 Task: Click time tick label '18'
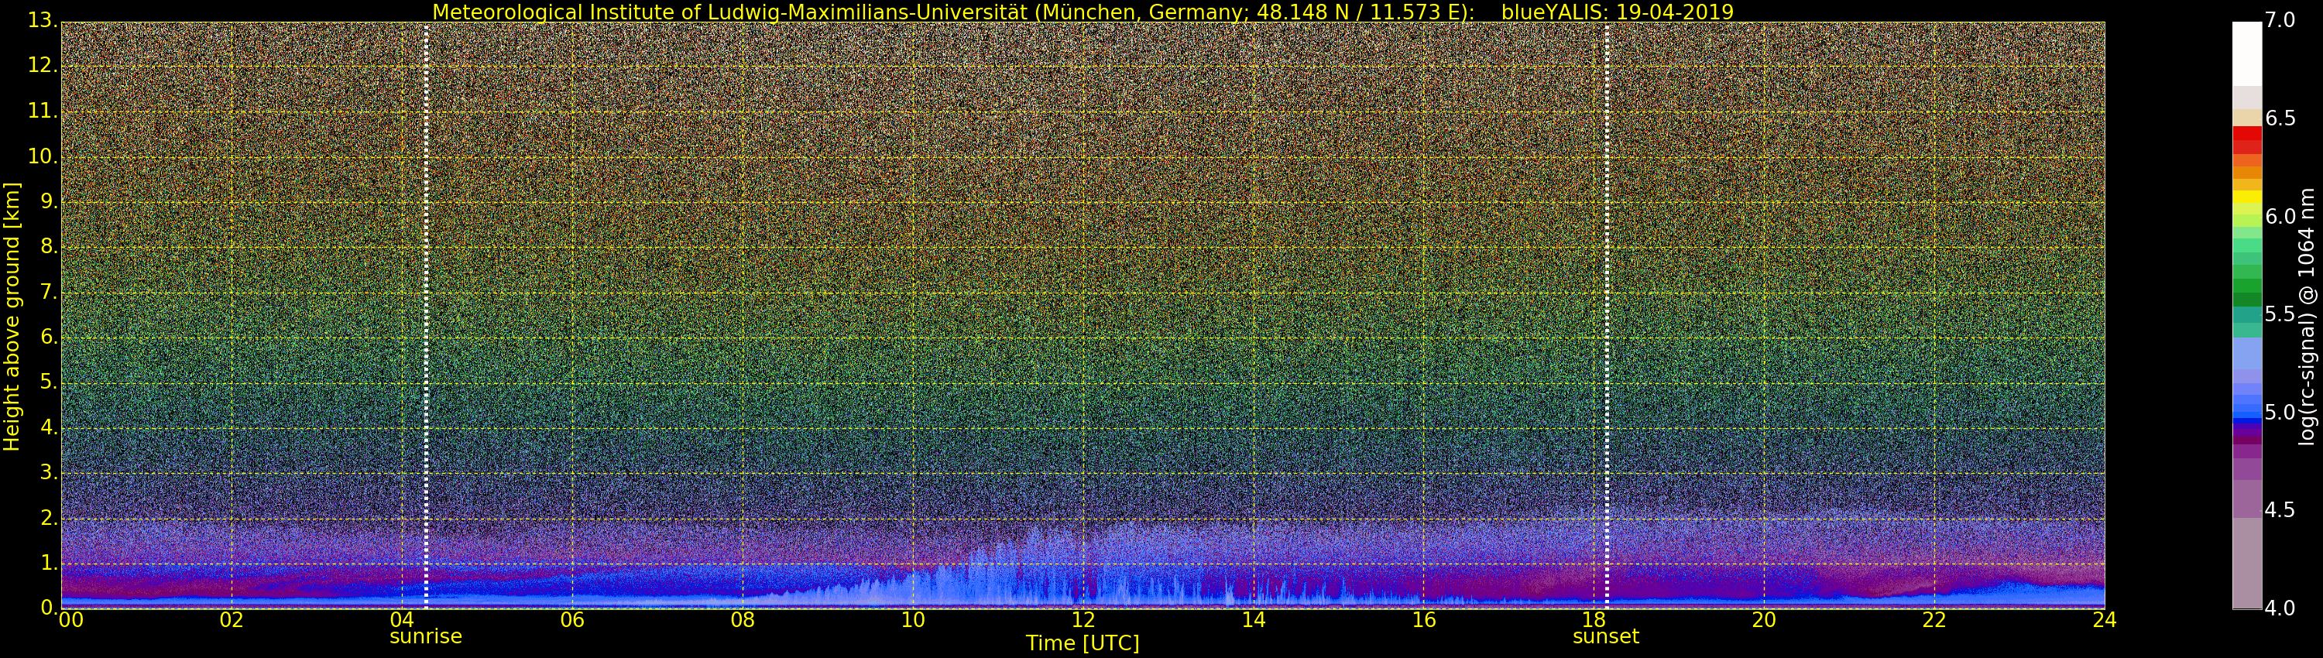point(1594,620)
